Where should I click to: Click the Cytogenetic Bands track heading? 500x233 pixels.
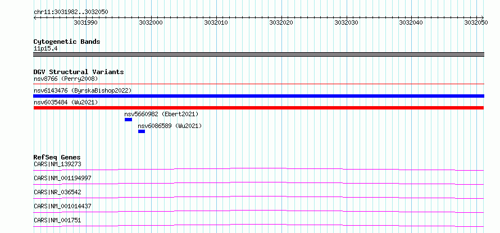point(67,42)
